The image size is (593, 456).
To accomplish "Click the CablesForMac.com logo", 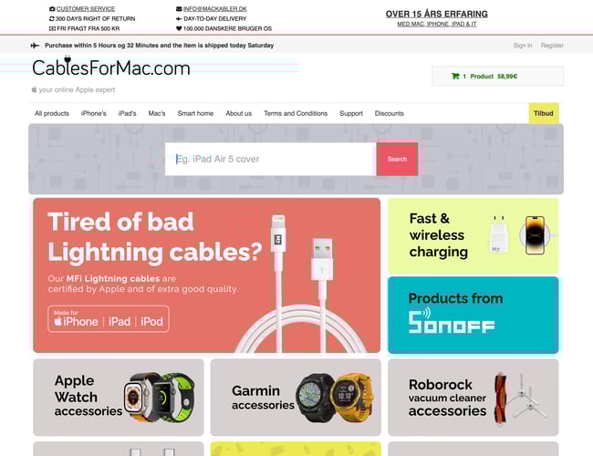I will [x=110, y=67].
